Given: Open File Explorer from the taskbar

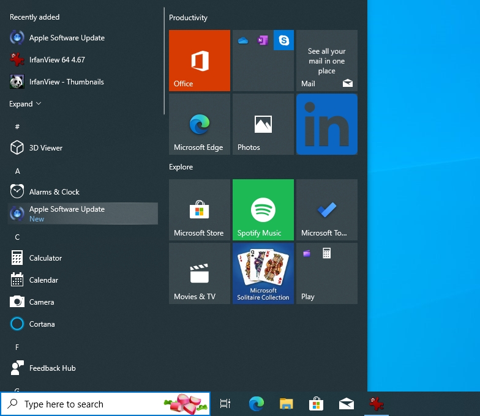Looking at the screenshot, I should point(287,404).
